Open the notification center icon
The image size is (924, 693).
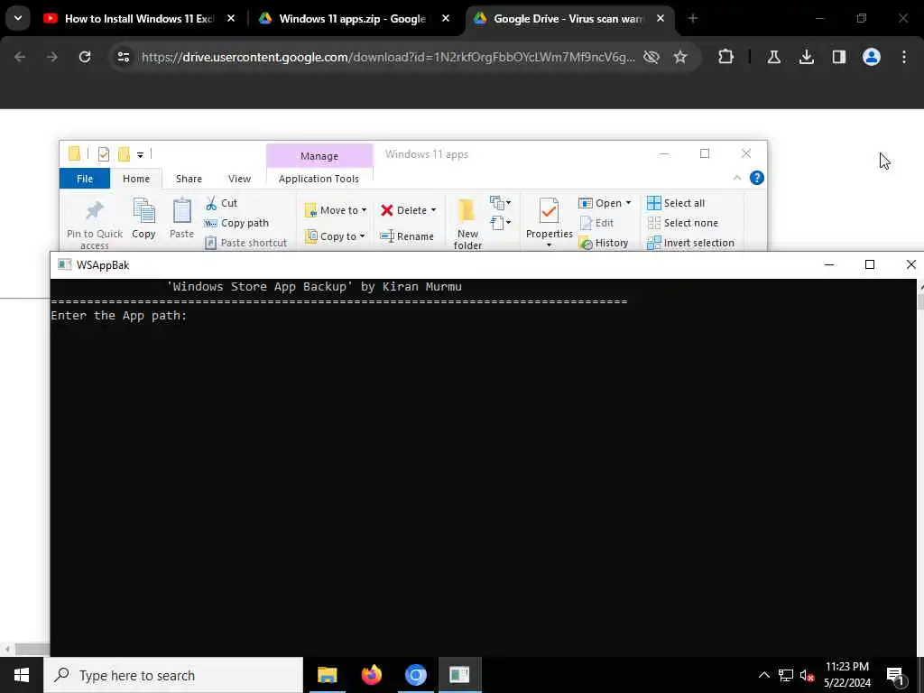pos(895,675)
